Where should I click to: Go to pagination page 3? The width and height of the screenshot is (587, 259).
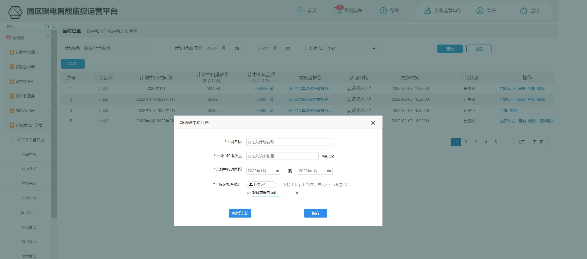coord(476,142)
